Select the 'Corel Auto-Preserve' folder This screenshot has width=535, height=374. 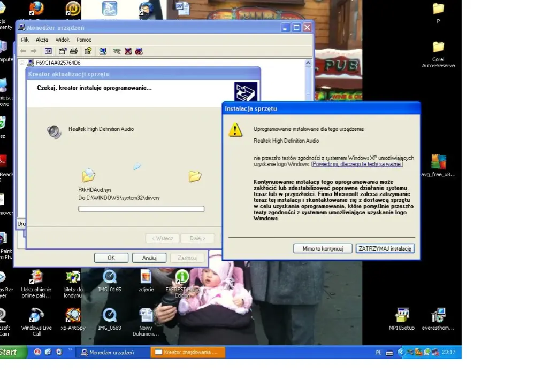[x=438, y=54]
